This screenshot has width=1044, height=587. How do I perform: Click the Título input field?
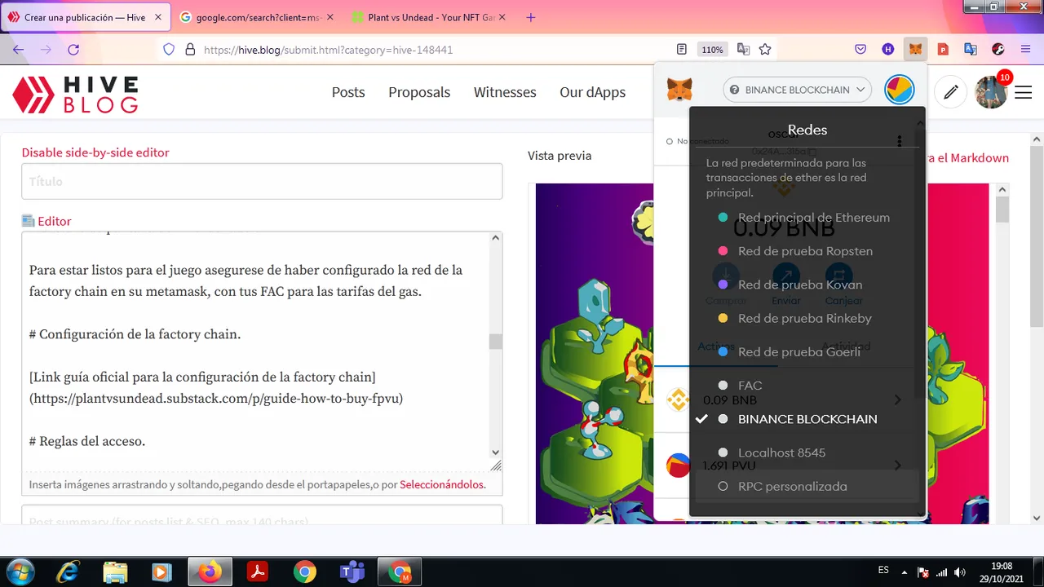tap(262, 181)
